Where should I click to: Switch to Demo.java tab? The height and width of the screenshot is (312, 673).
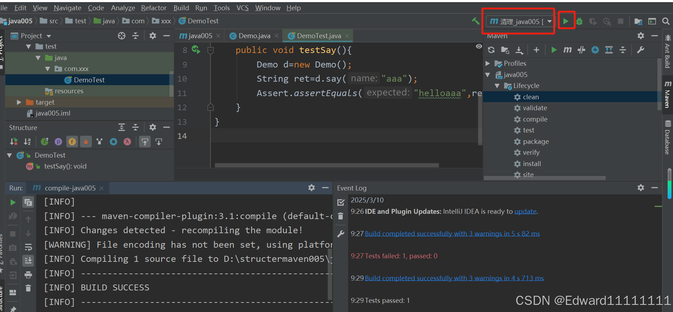[254, 36]
